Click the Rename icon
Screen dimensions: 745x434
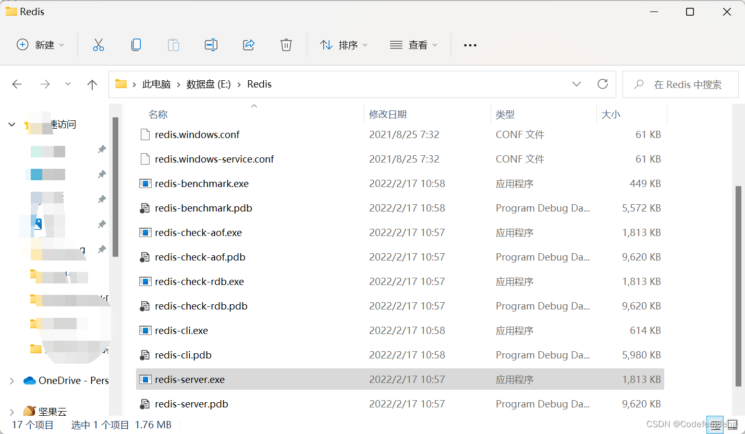pyautogui.click(x=211, y=45)
